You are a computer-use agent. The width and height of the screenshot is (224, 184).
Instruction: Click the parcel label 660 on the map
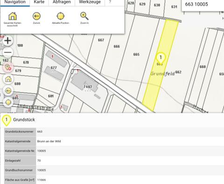pyautogui.click(x=203, y=66)
